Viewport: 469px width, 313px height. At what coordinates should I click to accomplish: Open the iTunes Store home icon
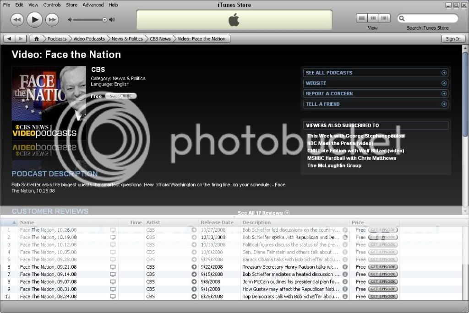(x=37, y=38)
